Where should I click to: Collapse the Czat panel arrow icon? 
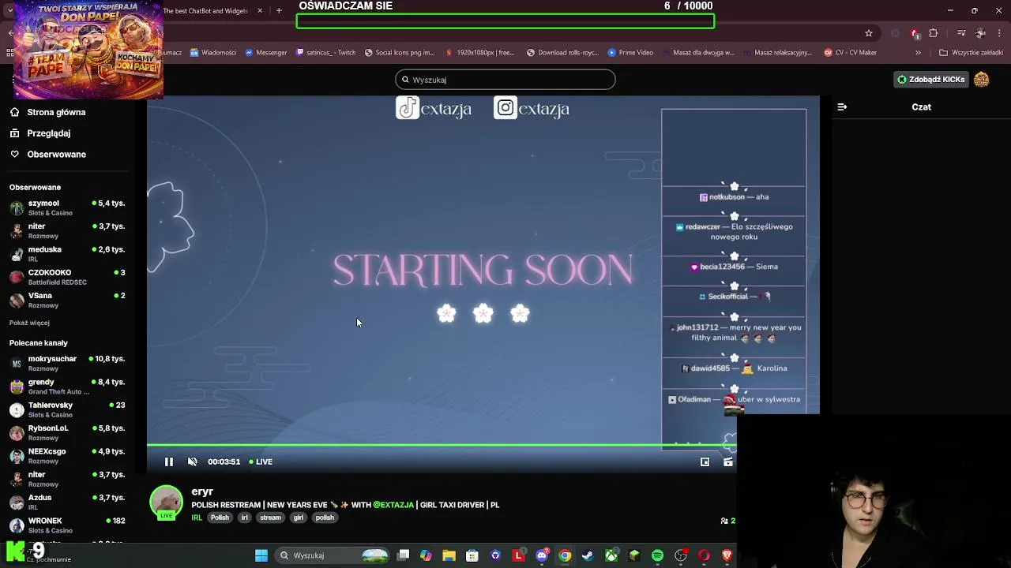(x=842, y=106)
